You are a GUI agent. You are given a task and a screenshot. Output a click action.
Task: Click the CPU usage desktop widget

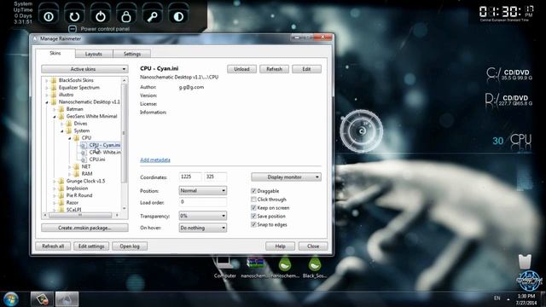point(512,140)
